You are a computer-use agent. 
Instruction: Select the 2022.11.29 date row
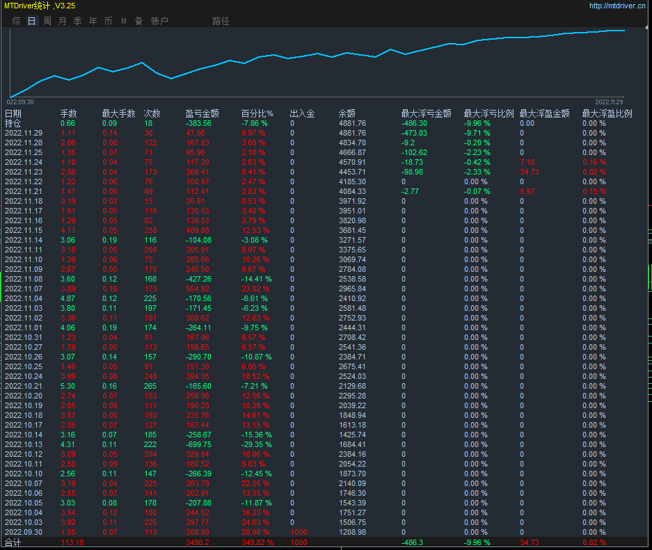(24, 133)
